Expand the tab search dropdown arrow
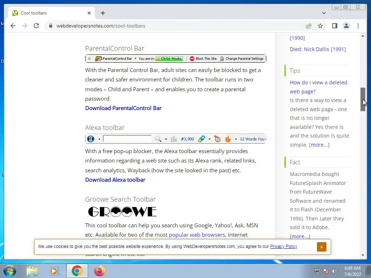The image size is (371, 278). coord(324,13)
